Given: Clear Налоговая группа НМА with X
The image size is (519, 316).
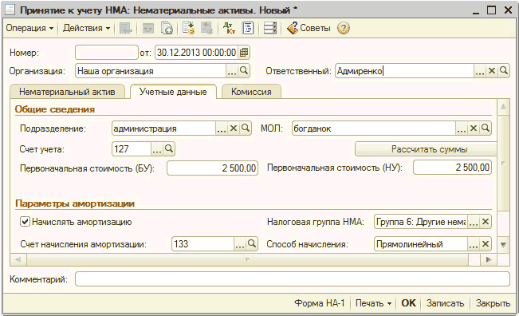Looking at the screenshot, I should coord(486,222).
